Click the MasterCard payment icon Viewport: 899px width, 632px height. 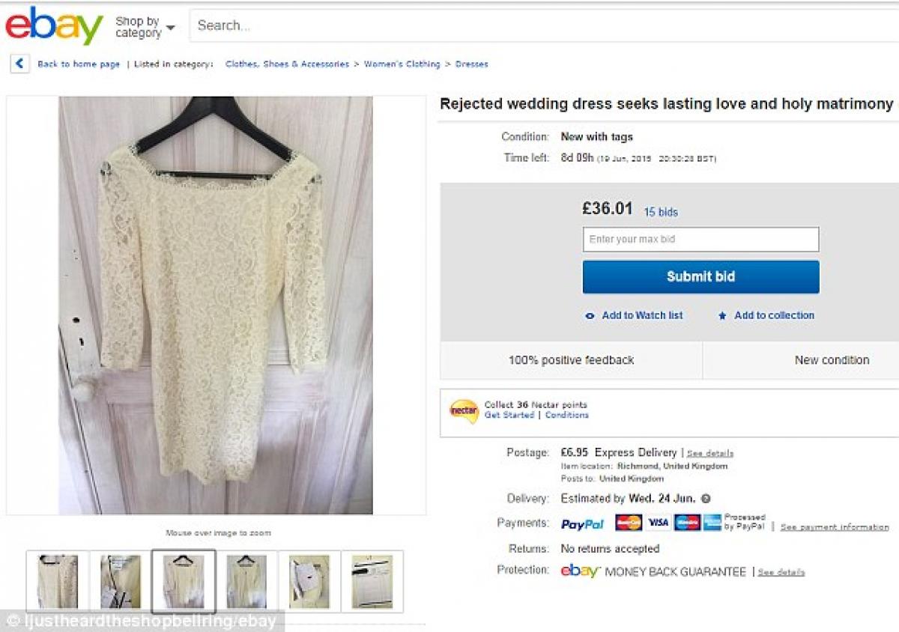629,523
